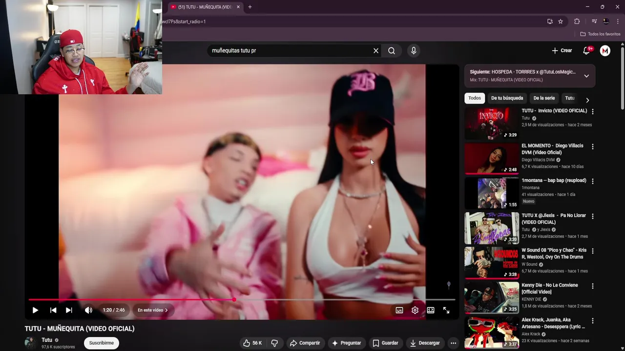Click the Descargar button
Viewport: 625px width, 351px height.
click(425, 343)
